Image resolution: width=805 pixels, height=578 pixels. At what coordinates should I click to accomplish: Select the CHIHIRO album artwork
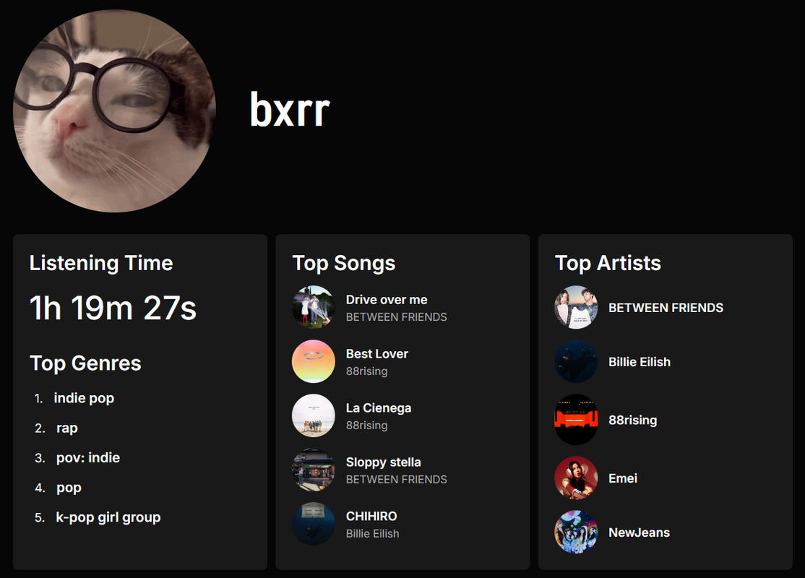[x=313, y=524]
